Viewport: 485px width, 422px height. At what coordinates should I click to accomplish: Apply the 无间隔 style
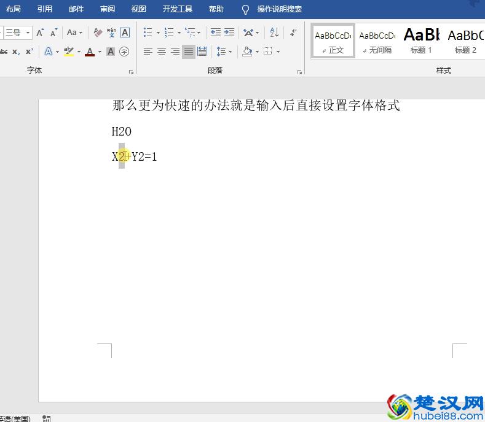coord(377,40)
